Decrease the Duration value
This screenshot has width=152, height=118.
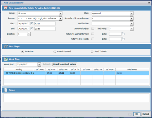(29, 35)
